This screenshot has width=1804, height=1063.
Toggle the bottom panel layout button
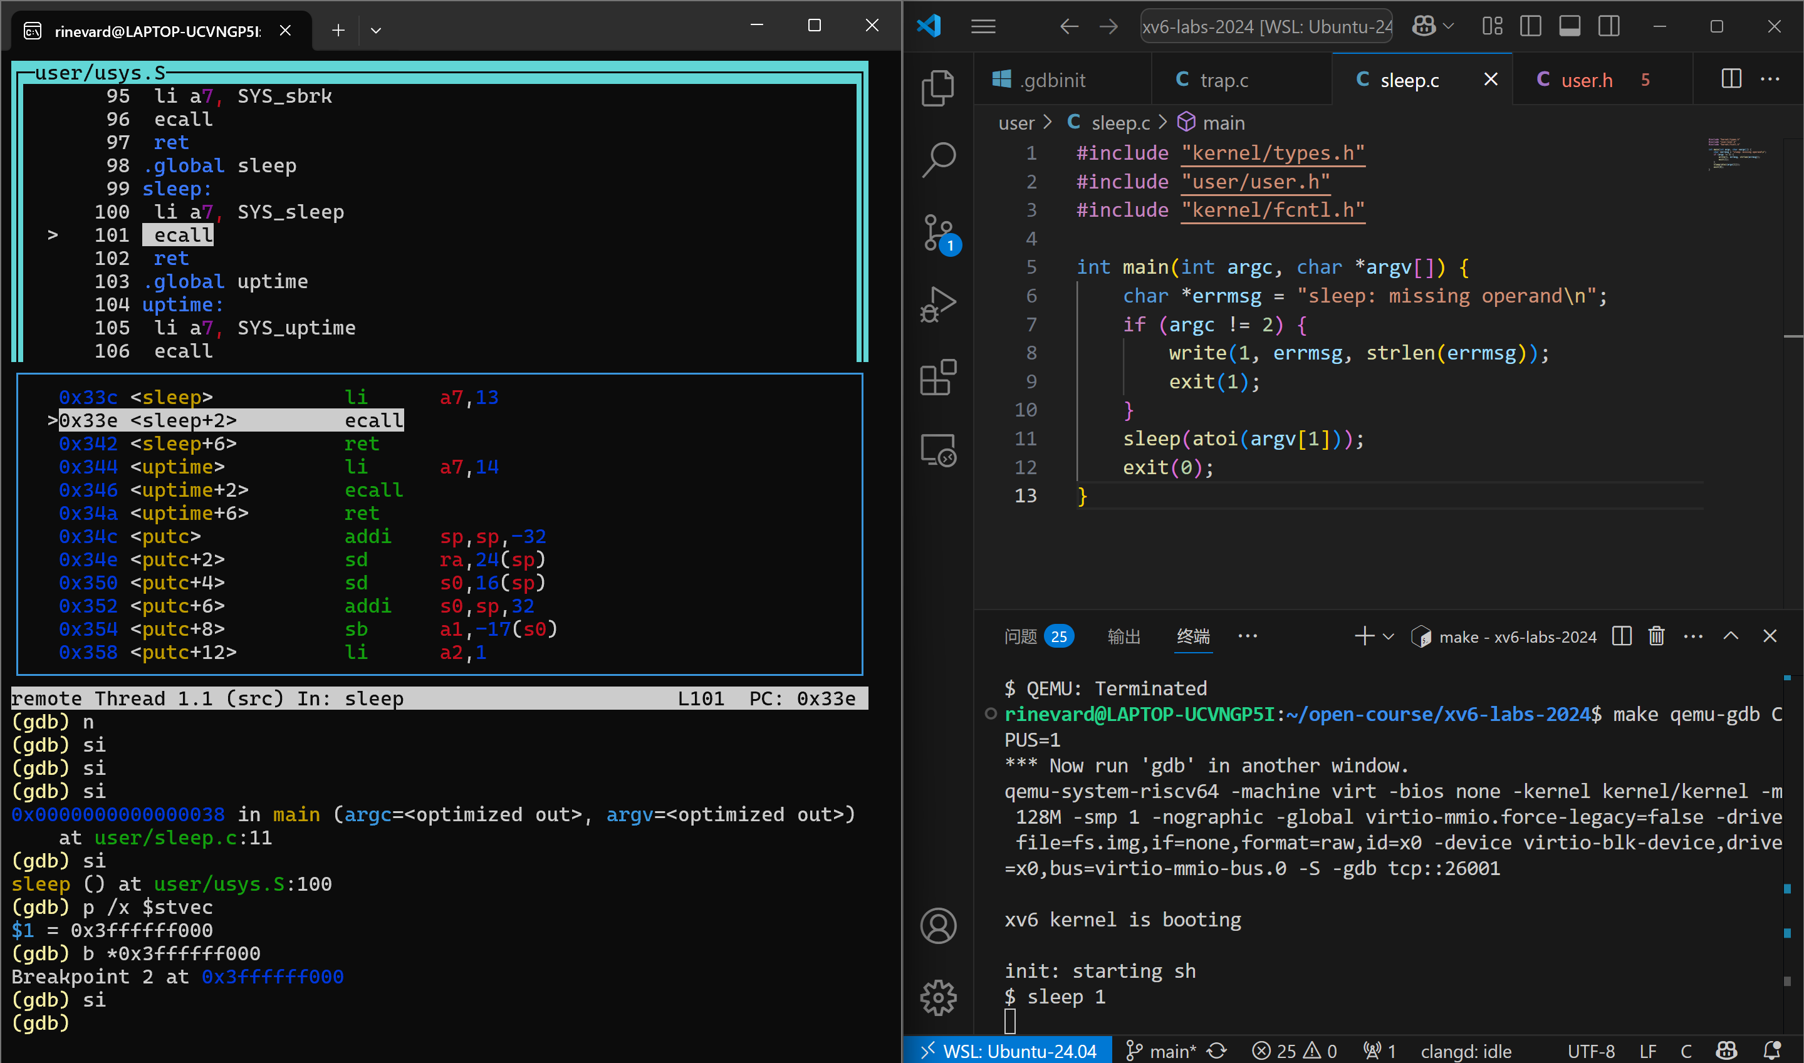point(1569,26)
